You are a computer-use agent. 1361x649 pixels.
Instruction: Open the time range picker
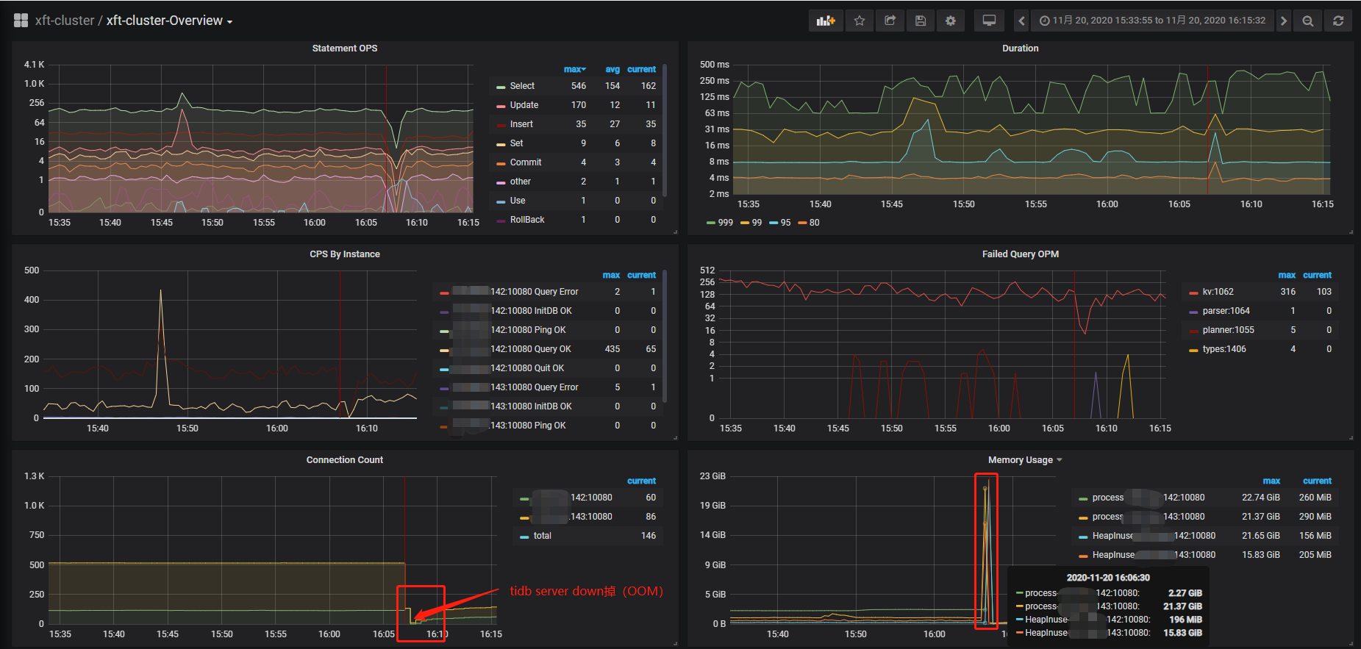[1152, 21]
